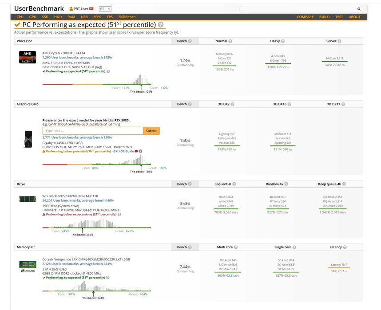Click help icon beside memory 51st percentile
The image size is (381, 310).
point(107,278)
